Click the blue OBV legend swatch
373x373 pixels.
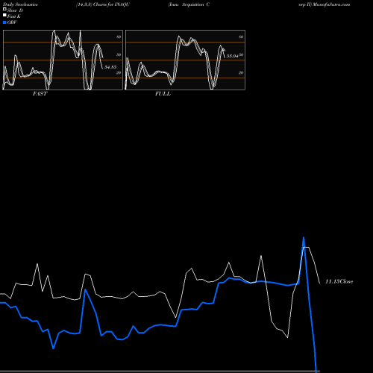(x=4, y=22)
